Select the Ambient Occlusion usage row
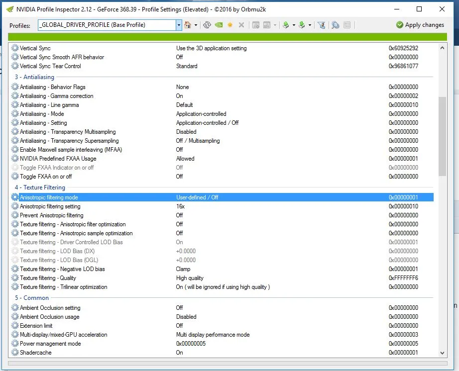The width and height of the screenshot is (459, 371). (x=222, y=317)
